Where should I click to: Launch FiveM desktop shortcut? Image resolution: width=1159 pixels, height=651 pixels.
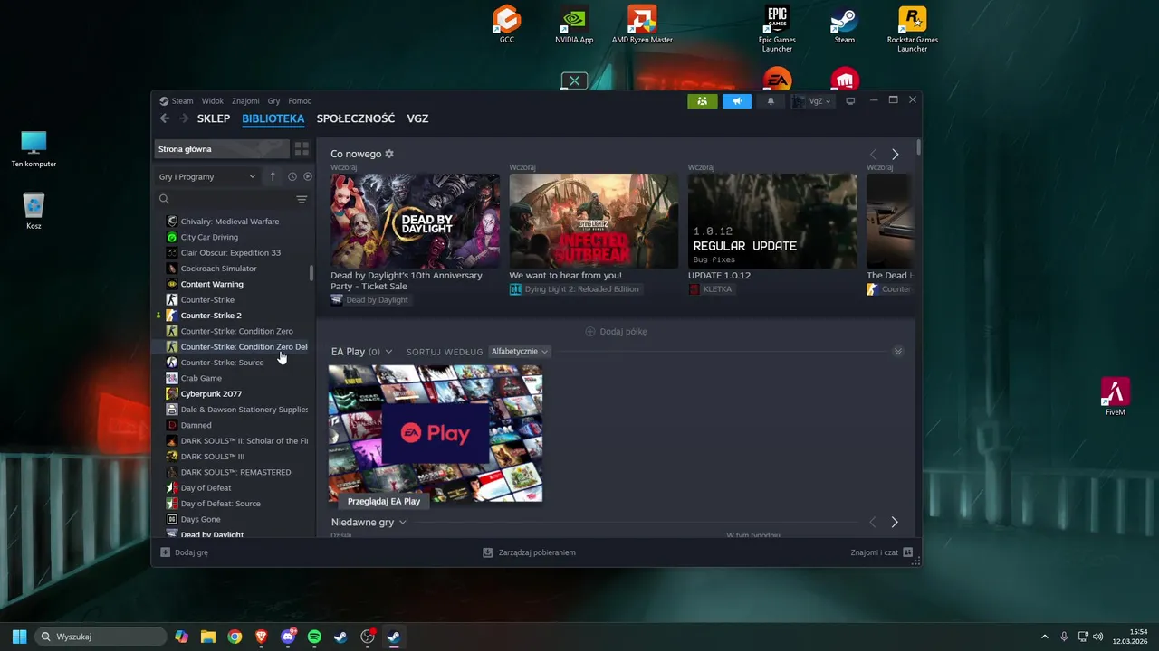pyautogui.click(x=1116, y=396)
